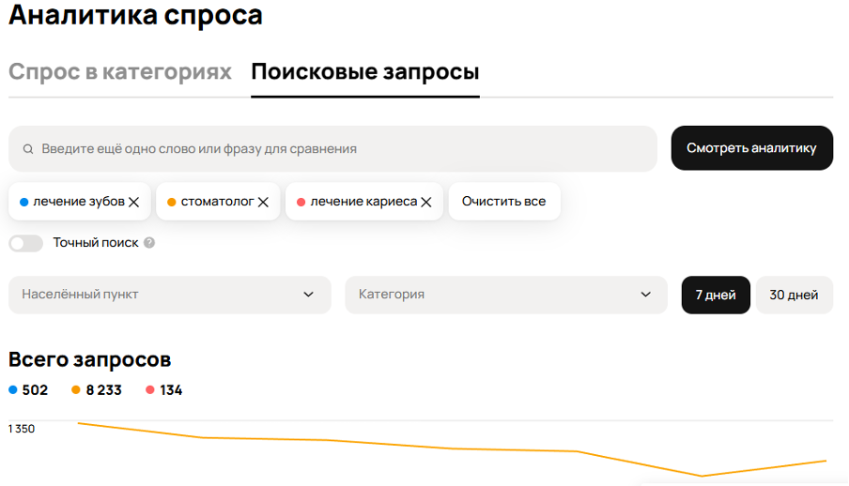Screen dimensions: 849x486
Task: Click the chevron in the Категория field
Action: pos(646,295)
